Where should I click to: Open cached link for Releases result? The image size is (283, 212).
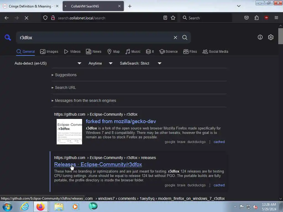pyautogui.click(x=219, y=185)
